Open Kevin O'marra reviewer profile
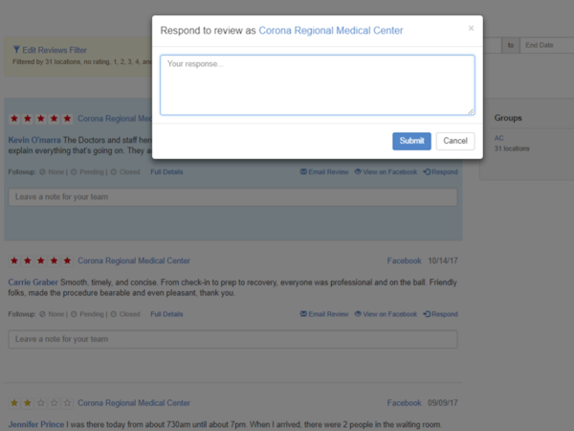Screen dimensions: 574x431 coord(34,140)
